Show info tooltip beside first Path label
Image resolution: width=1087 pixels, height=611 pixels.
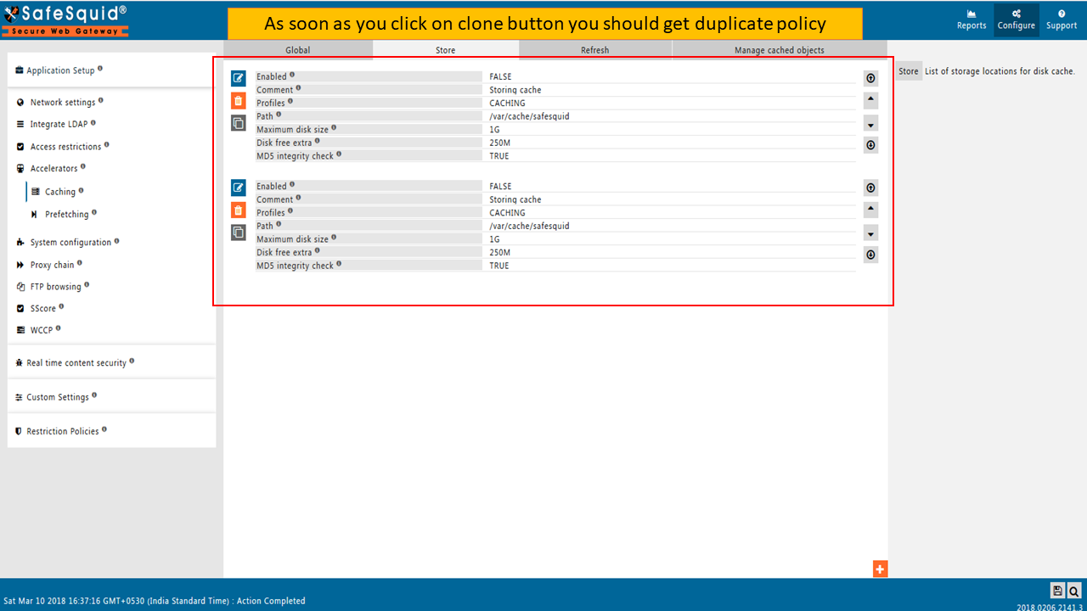pyautogui.click(x=279, y=115)
